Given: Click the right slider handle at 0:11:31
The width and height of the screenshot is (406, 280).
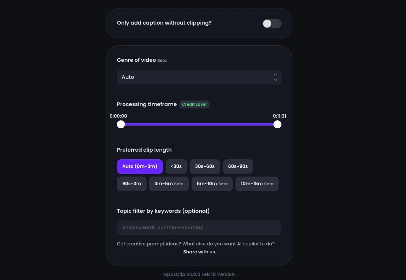Looking at the screenshot, I should [x=277, y=124].
